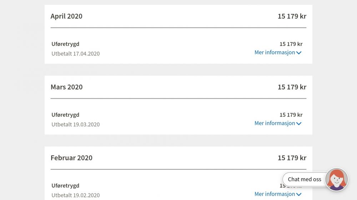Click the Februar 2020 total 15 179 kr
The height and width of the screenshot is (200, 357).
coord(292,158)
